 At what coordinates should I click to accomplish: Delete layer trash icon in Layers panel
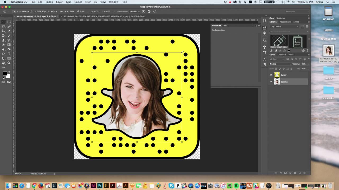305,173
